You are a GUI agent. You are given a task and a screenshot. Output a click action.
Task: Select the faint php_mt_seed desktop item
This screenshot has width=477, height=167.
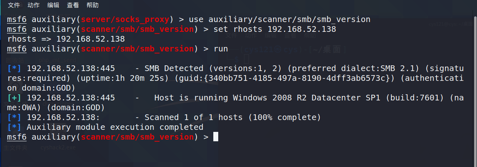pos(58,60)
